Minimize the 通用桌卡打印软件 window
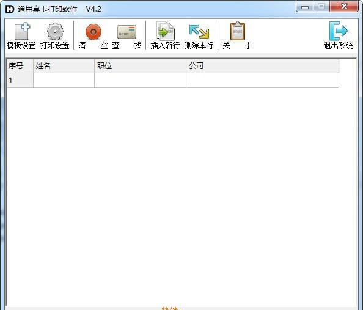This screenshot has width=363, height=310. pos(305,7)
